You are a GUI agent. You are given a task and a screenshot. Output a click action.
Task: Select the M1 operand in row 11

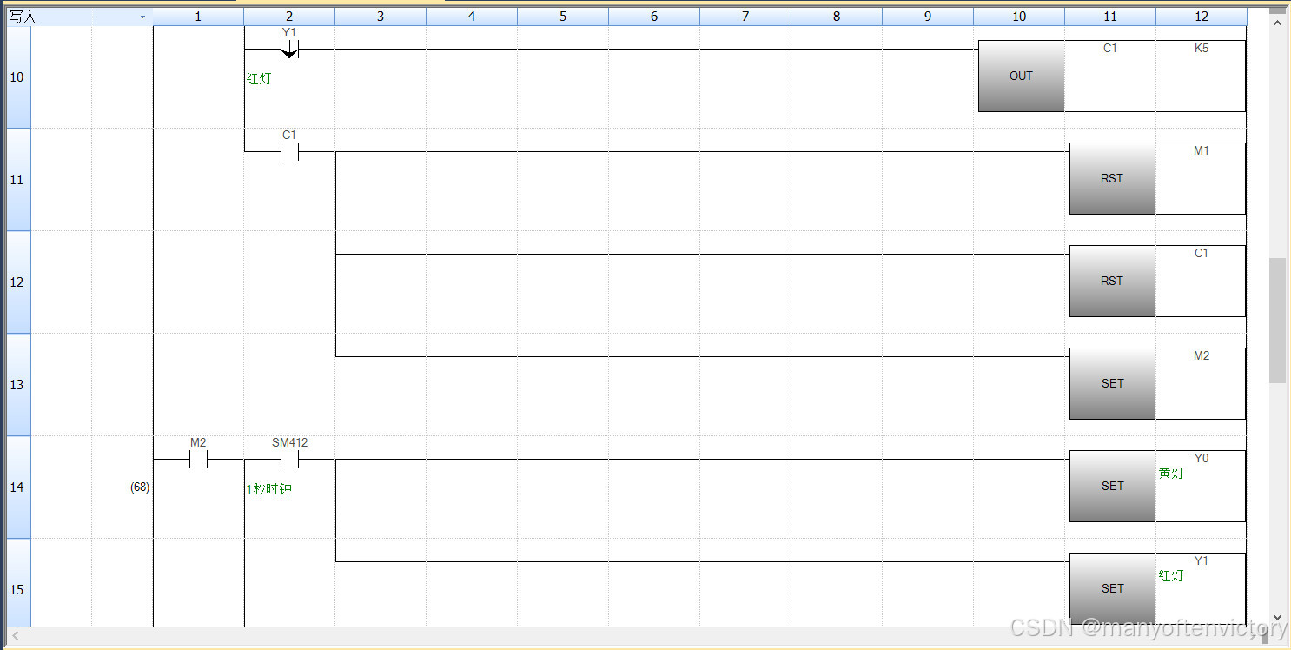(1202, 151)
